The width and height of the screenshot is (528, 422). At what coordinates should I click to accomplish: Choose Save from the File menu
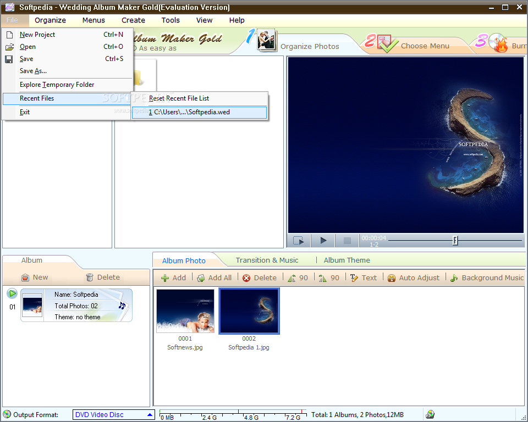(67, 59)
